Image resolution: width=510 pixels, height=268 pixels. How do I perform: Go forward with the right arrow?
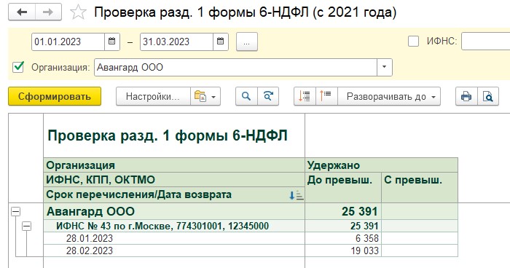(48, 12)
